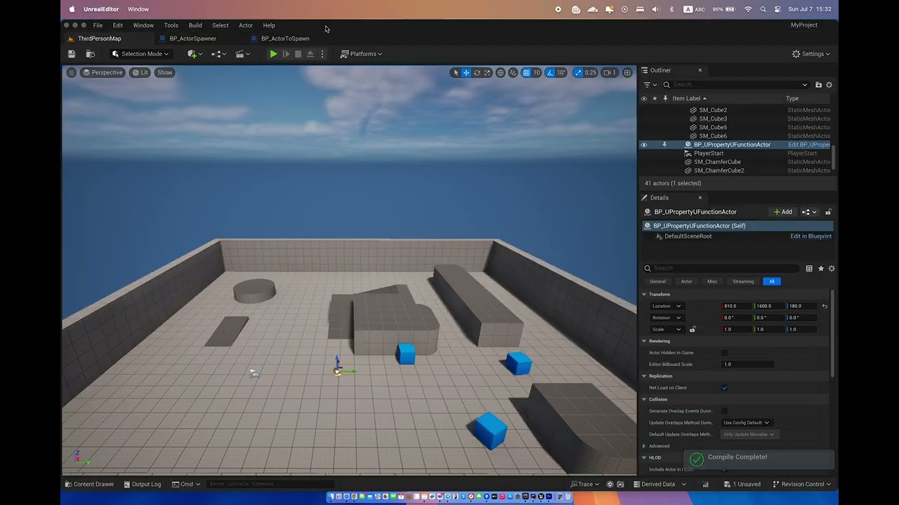Open the Content Drawer
The height and width of the screenshot is (505, 899).
pyautogui.click(x=89, y=484)
